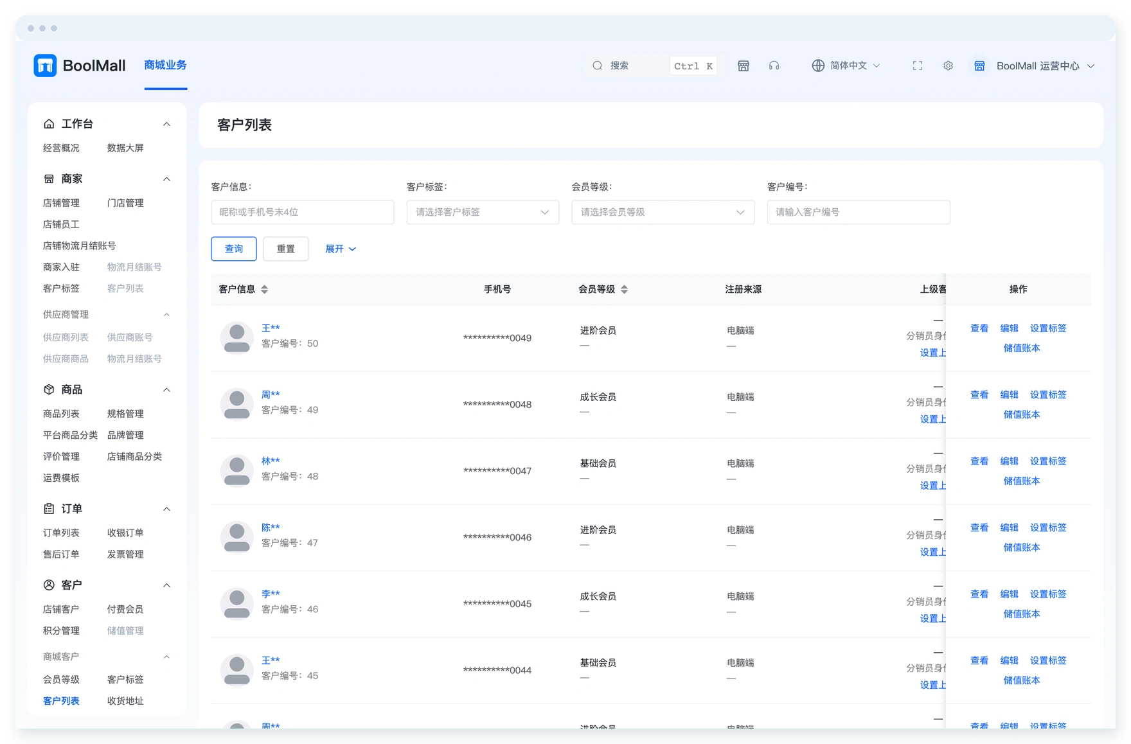Click the 查询 button
This screenshot has height=744, width=1131.
(x=234, y=249)
